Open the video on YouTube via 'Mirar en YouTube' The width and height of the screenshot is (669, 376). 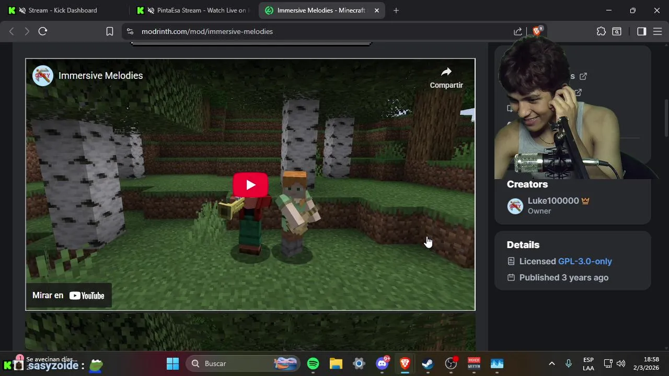point(68,296)
